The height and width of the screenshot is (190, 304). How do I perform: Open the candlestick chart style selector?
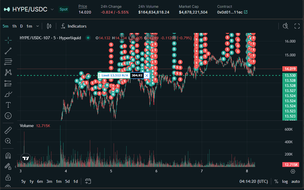(49, 26)
